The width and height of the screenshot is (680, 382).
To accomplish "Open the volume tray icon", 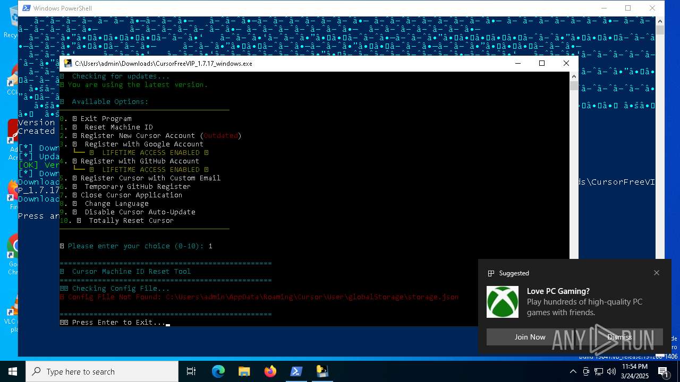I will (x=611, y=371).
